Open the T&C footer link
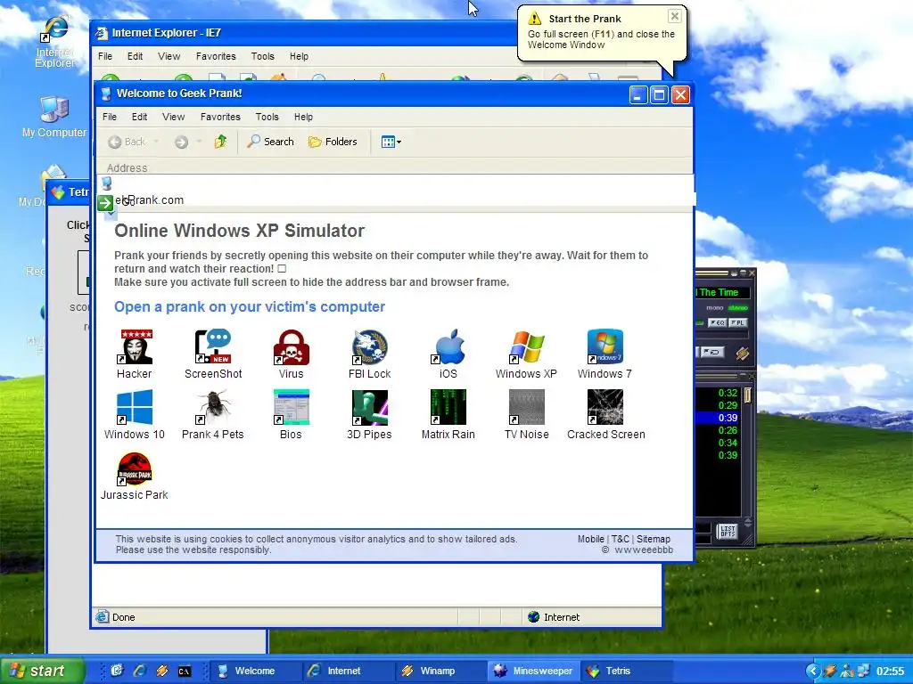913x684 pixels. point(621,539)
